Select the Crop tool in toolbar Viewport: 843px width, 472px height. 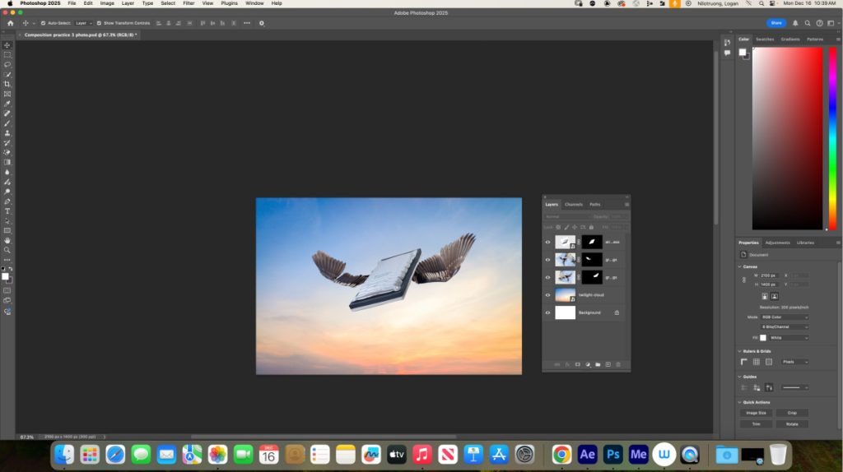[7, 84]
